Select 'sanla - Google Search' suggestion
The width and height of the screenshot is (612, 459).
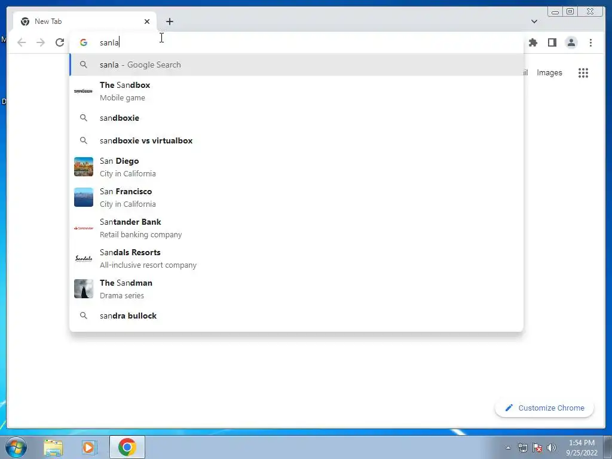(296, 65)
